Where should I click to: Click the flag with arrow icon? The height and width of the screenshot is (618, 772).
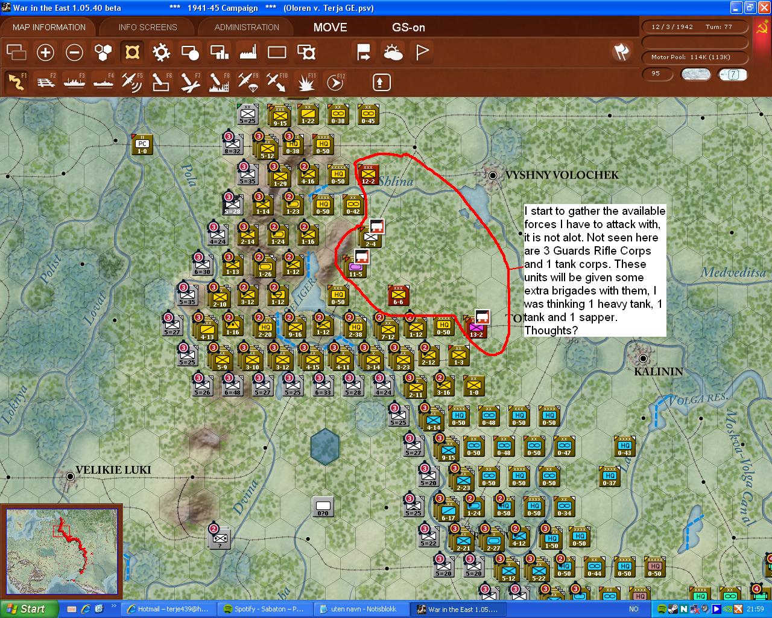(x=364, y=53)
